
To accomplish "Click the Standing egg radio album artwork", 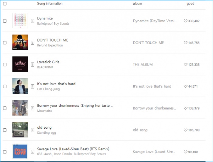I will (x=20, y=130).
